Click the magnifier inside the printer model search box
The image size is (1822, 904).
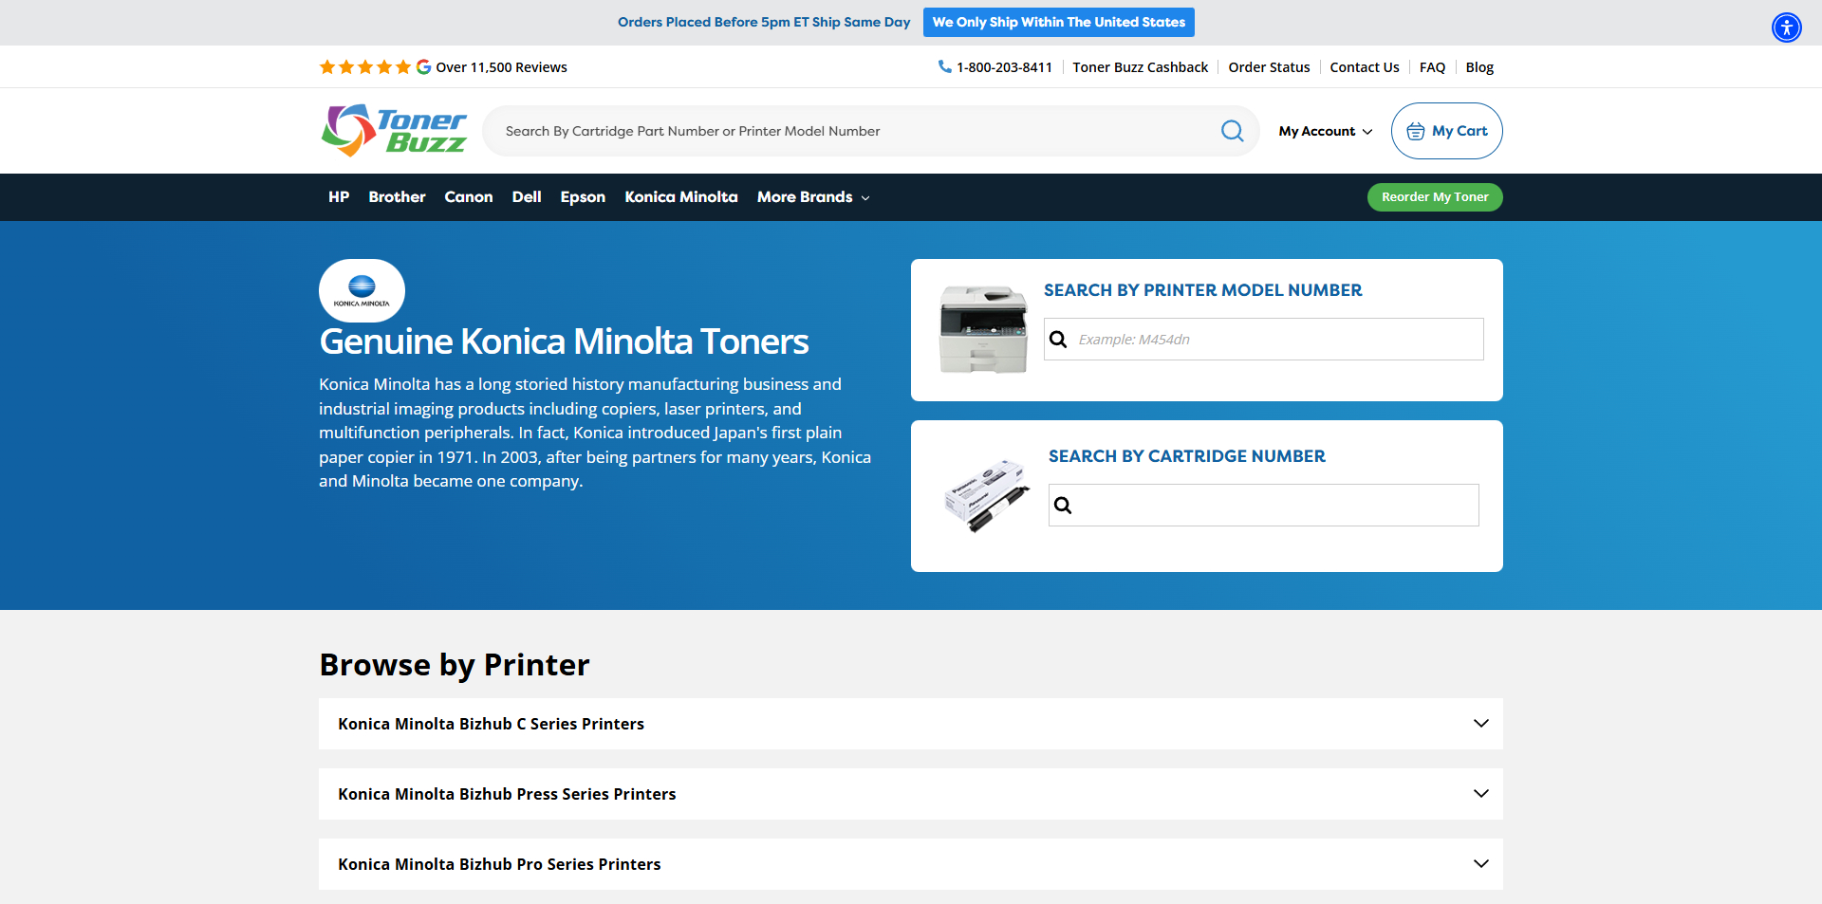[x=1059, y=339]
